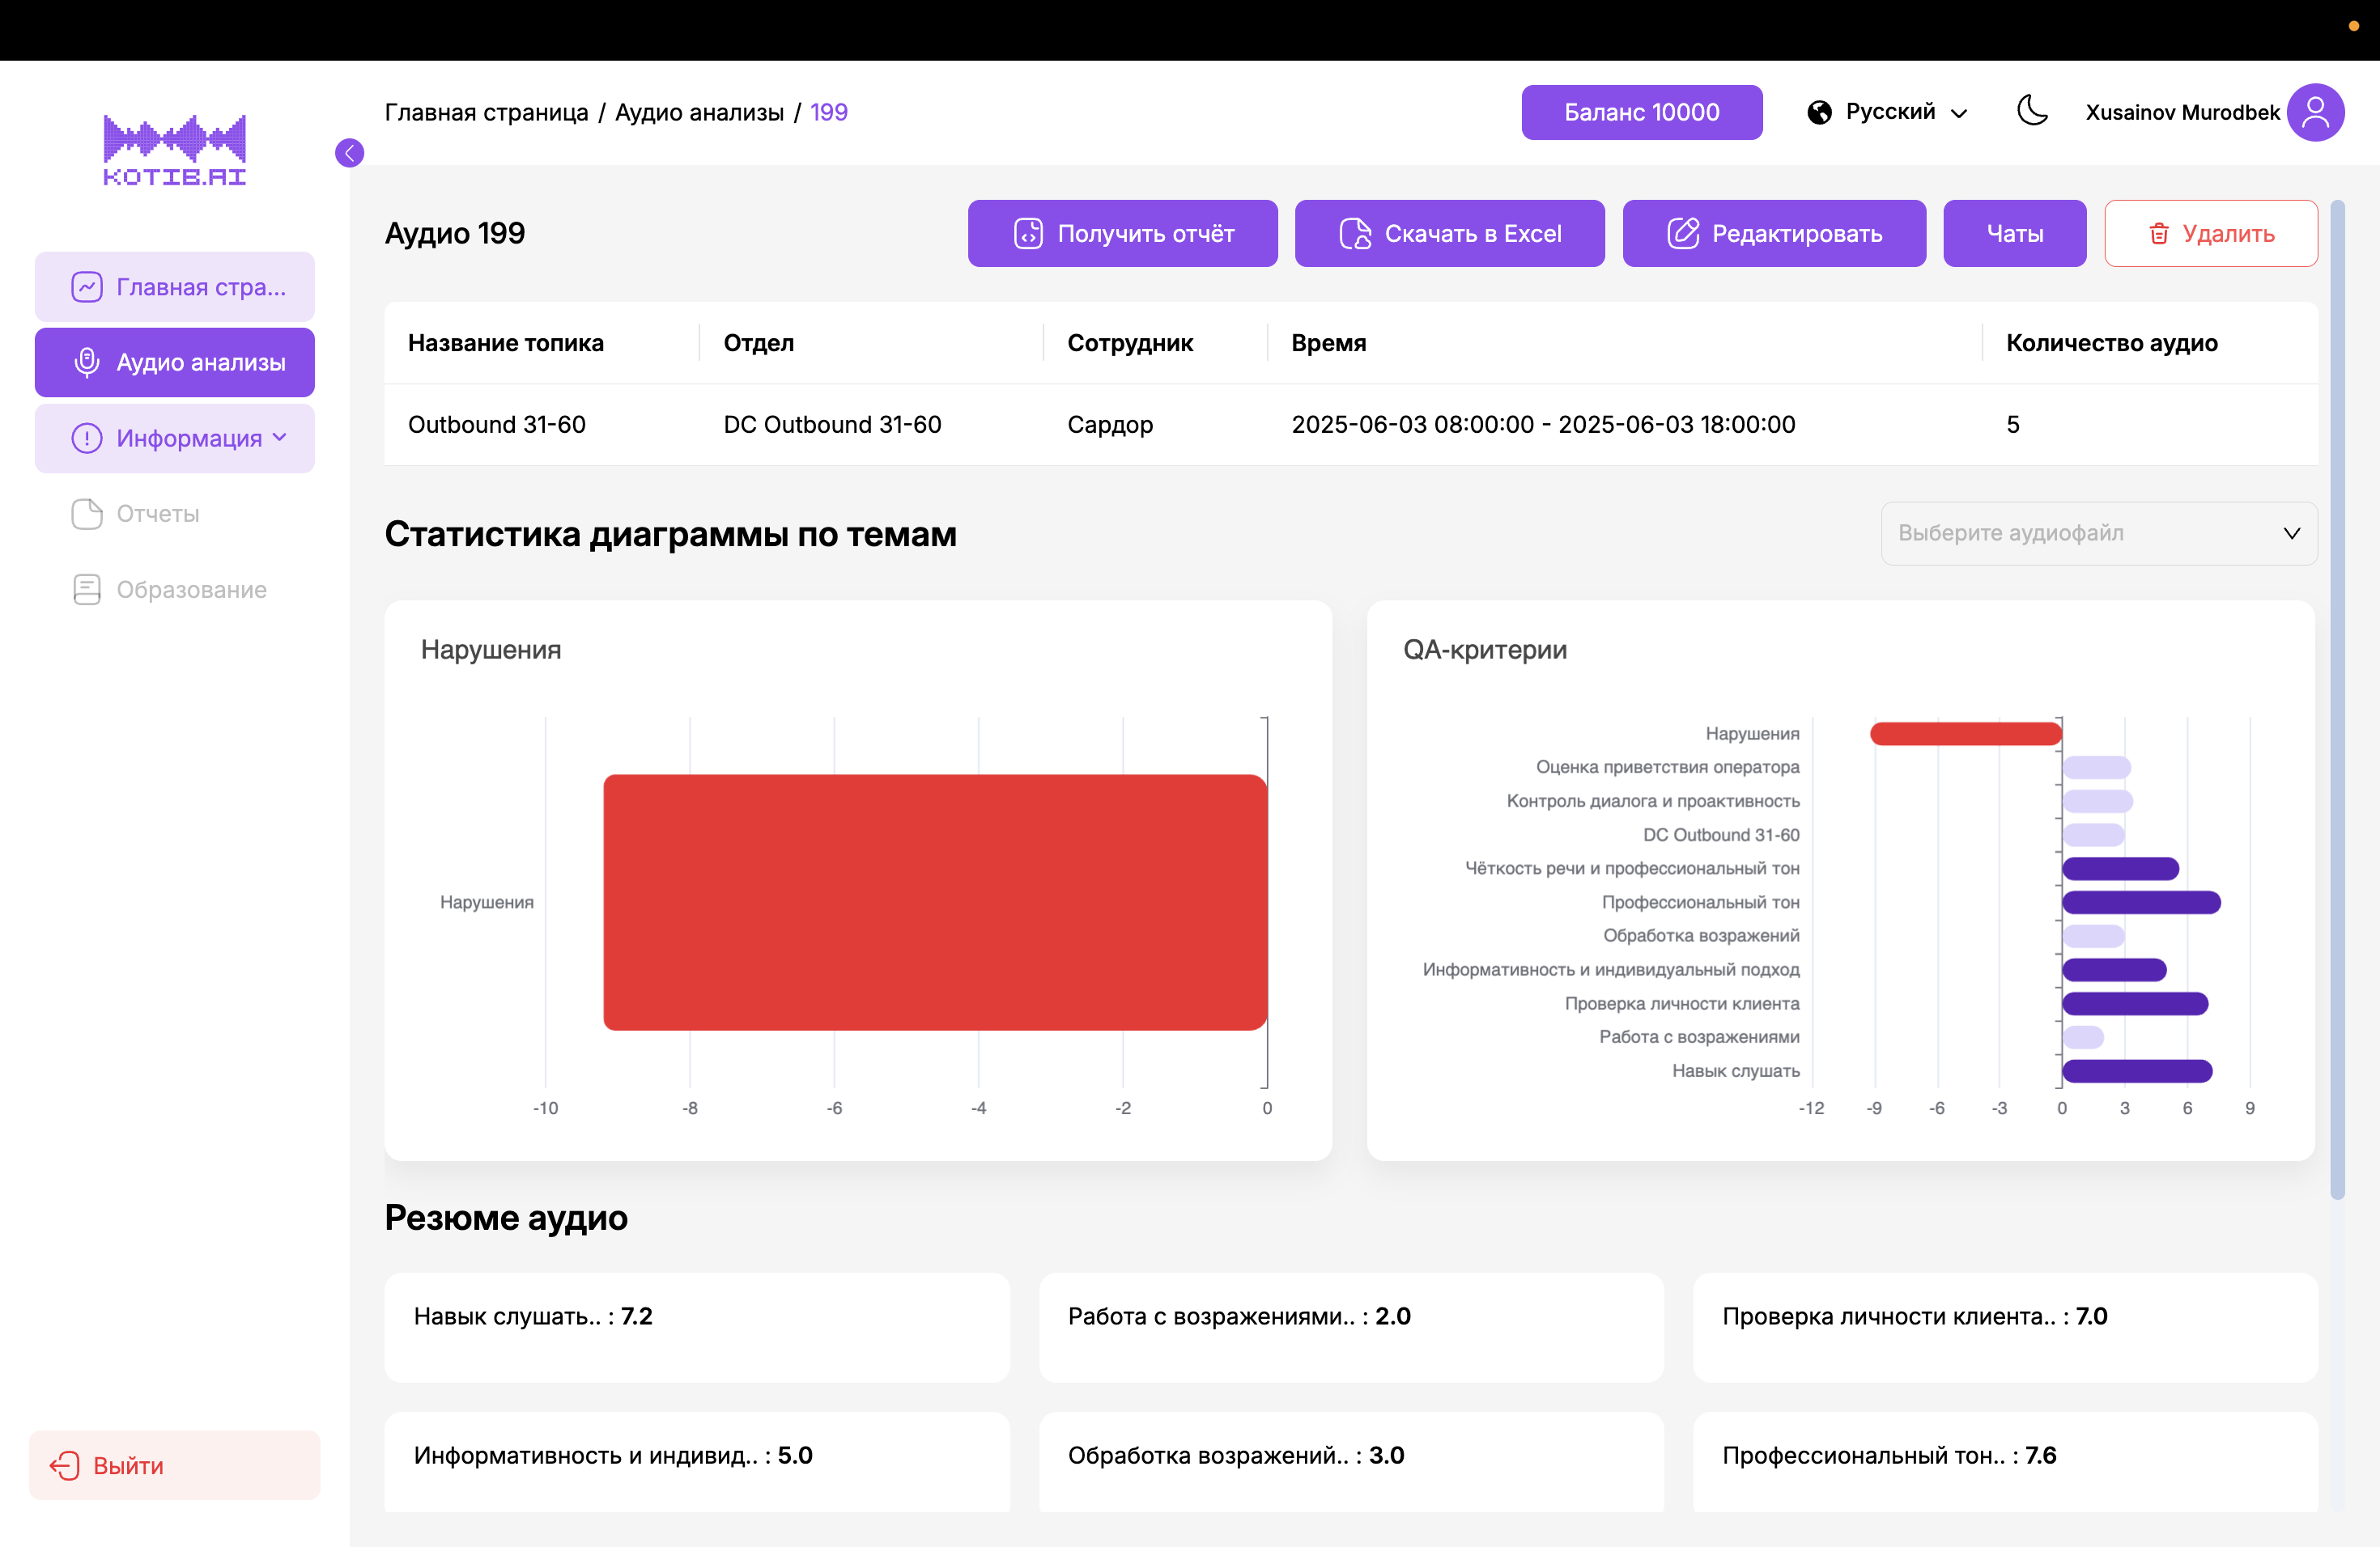The width and height of the screenshot is (2380, 1547).
Task: Open Образование in sidebar
Action: (x=174, y=590)
